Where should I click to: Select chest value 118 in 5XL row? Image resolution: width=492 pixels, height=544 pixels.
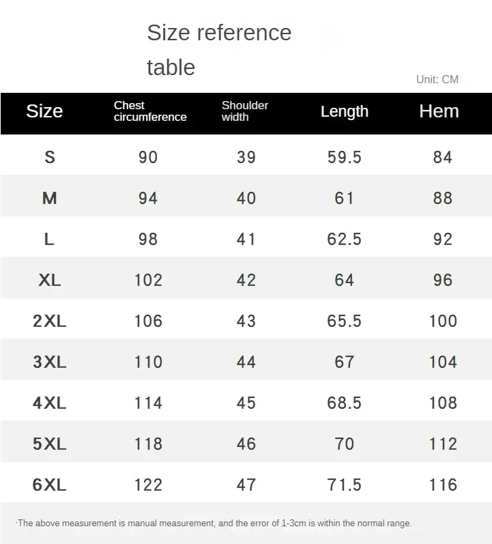(x=148, y=444)
